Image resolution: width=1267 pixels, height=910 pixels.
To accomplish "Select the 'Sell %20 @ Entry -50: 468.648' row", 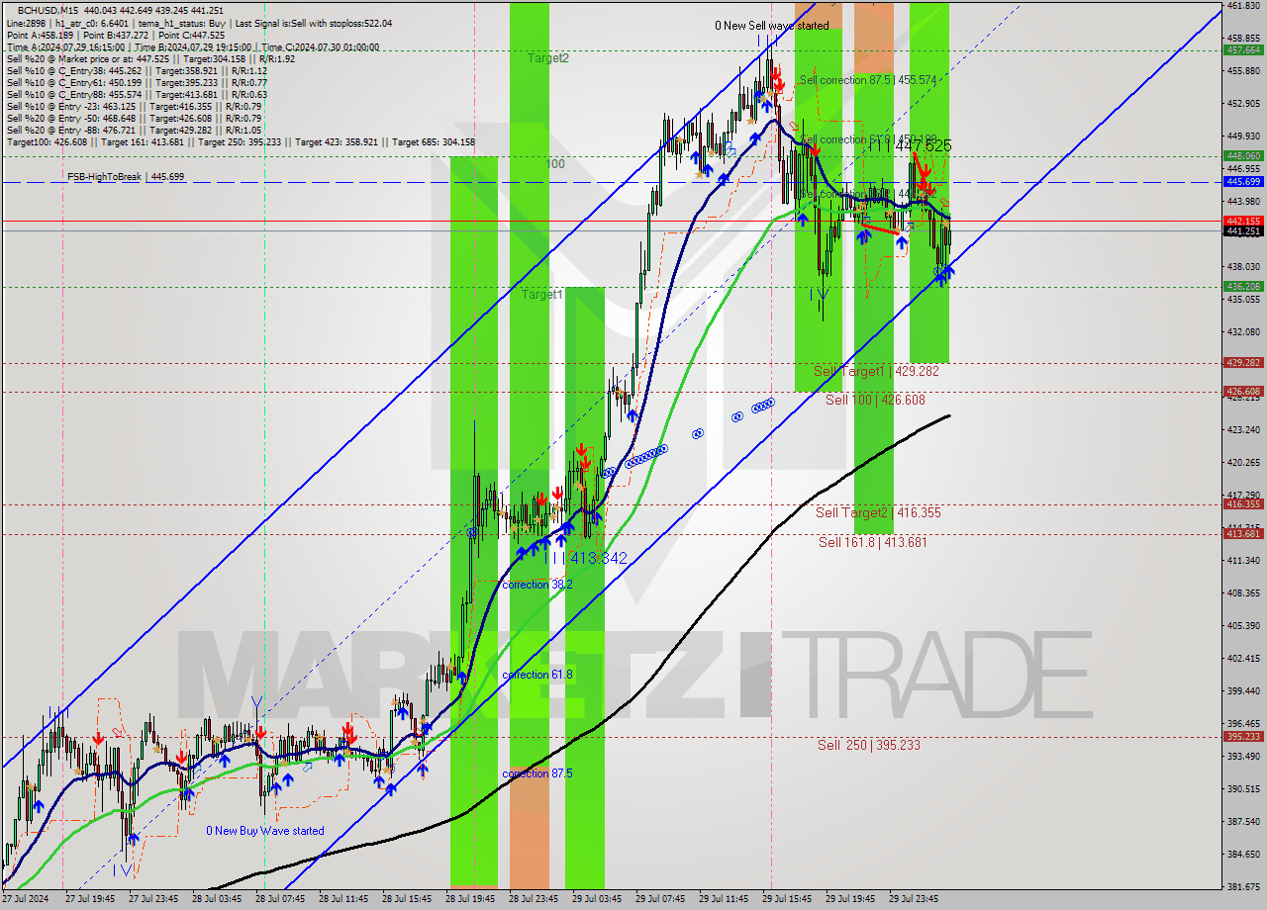I will pyautogui.click(x=134, y=118).
